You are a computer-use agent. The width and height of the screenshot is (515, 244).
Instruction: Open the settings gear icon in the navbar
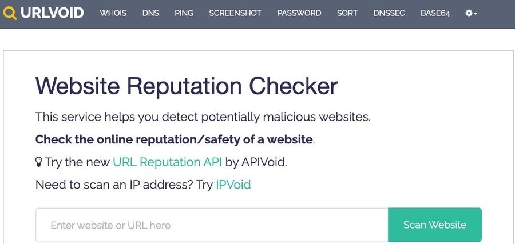click(x=469, y=13)
